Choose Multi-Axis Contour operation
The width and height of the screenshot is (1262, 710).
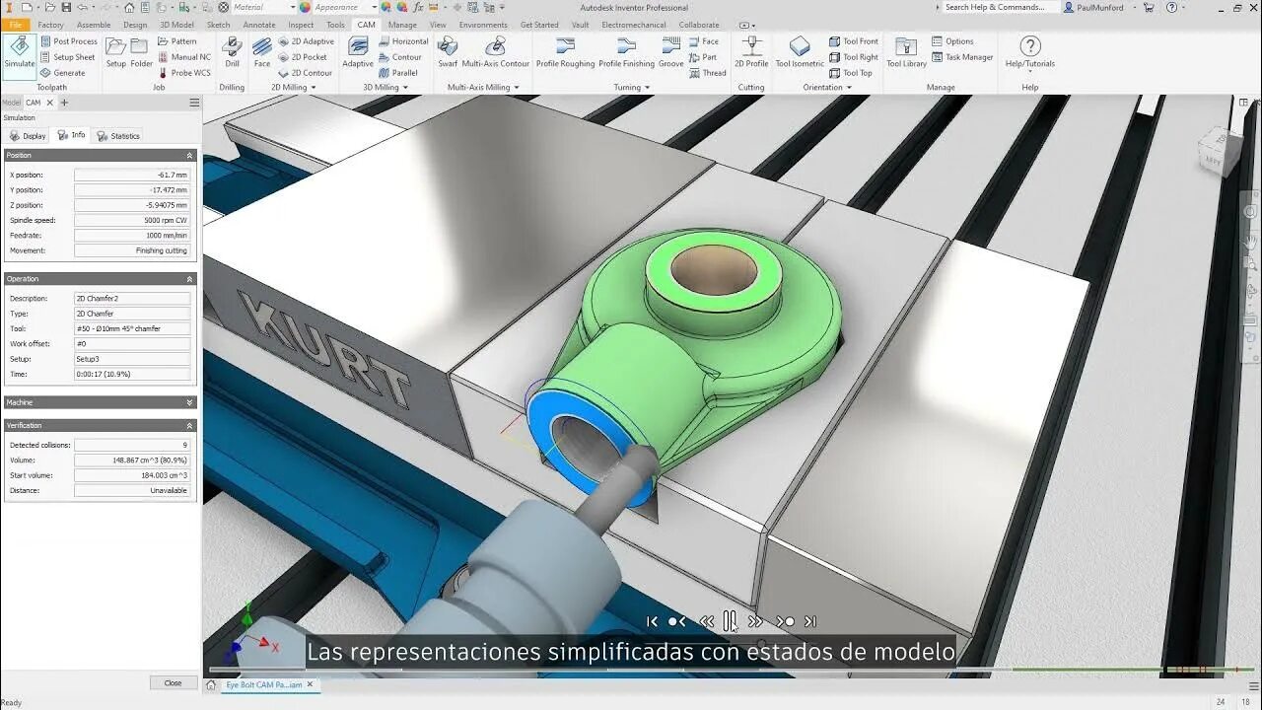point(496,52)
